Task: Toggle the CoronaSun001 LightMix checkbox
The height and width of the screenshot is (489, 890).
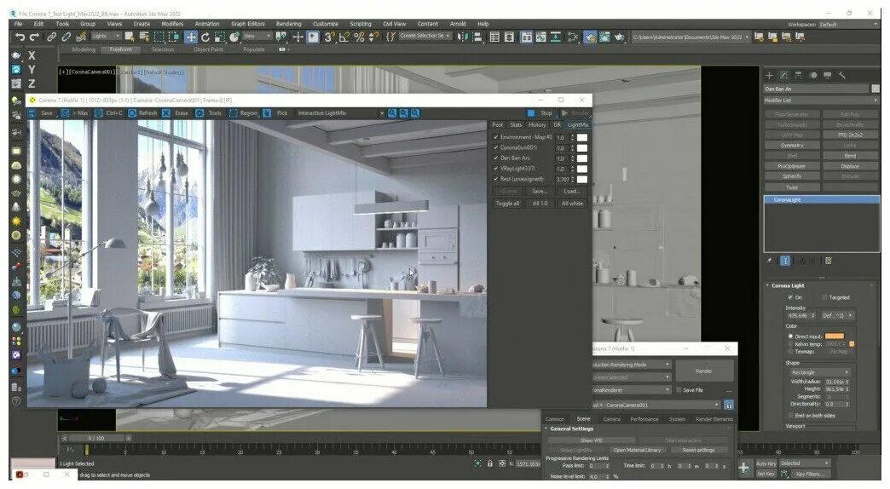Action: coord(495,147)
